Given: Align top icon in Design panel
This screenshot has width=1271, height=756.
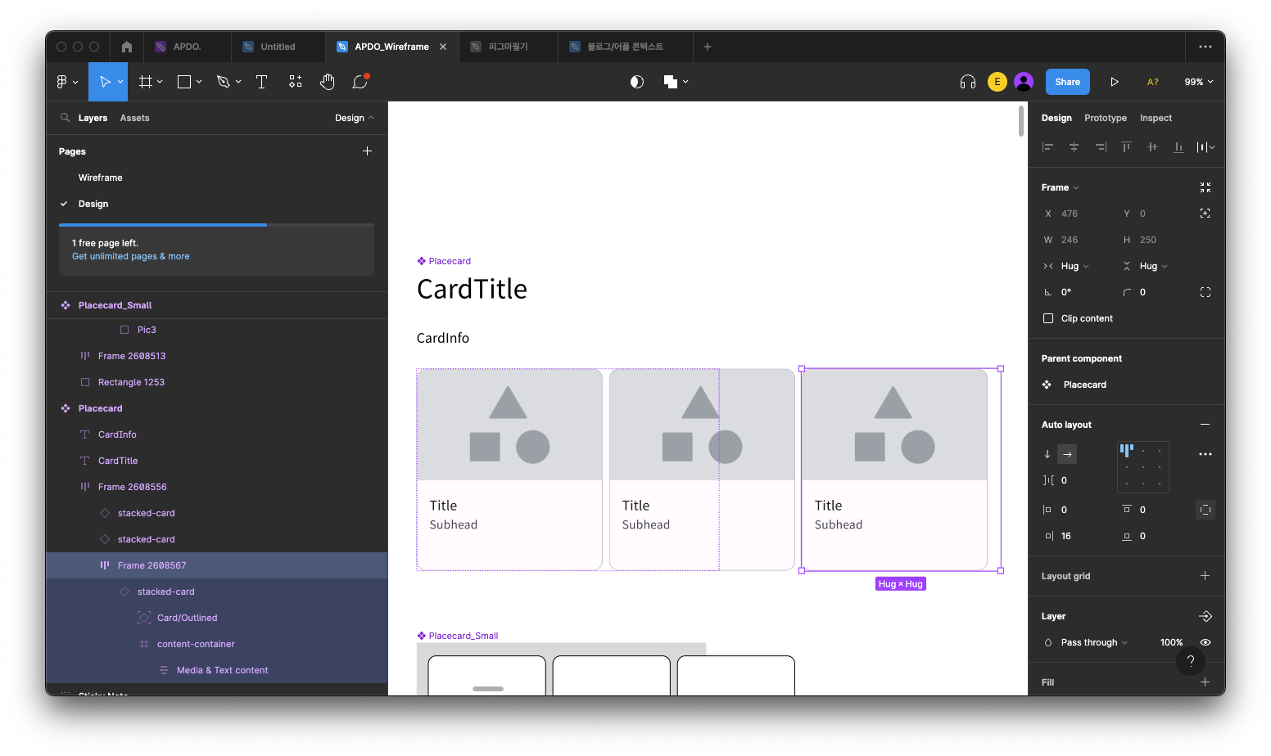Looking at the screenshot, I should pyautogui.click(x=1126, y=147).
